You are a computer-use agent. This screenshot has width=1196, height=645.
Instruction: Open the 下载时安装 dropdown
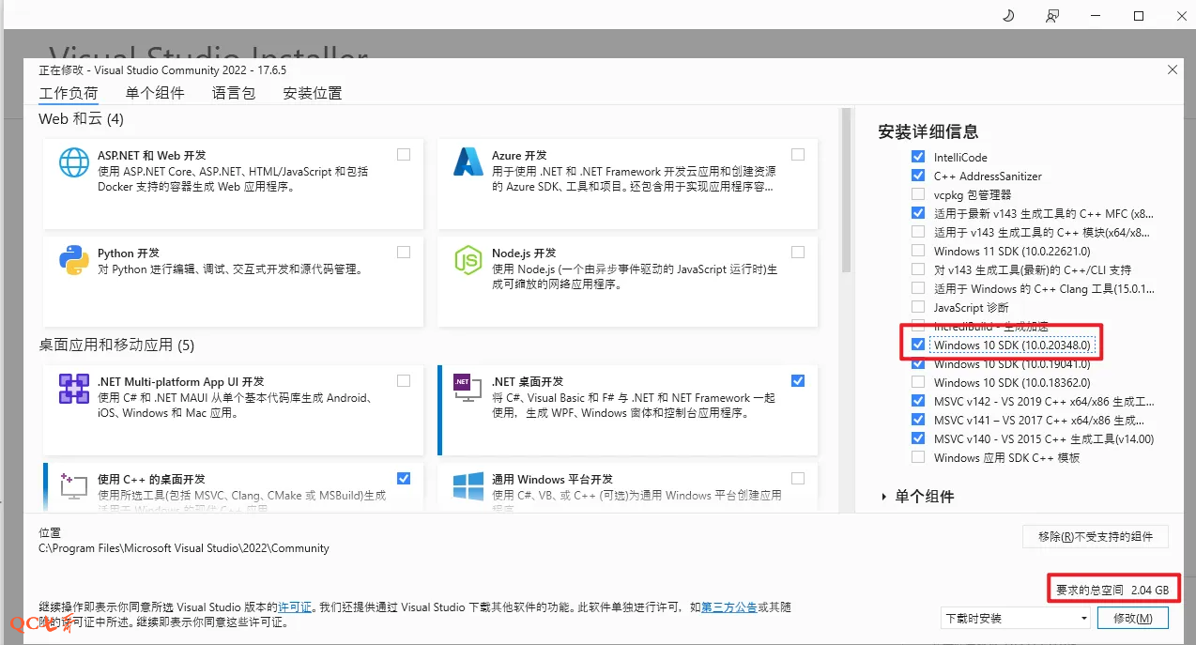pos(1016,618)
